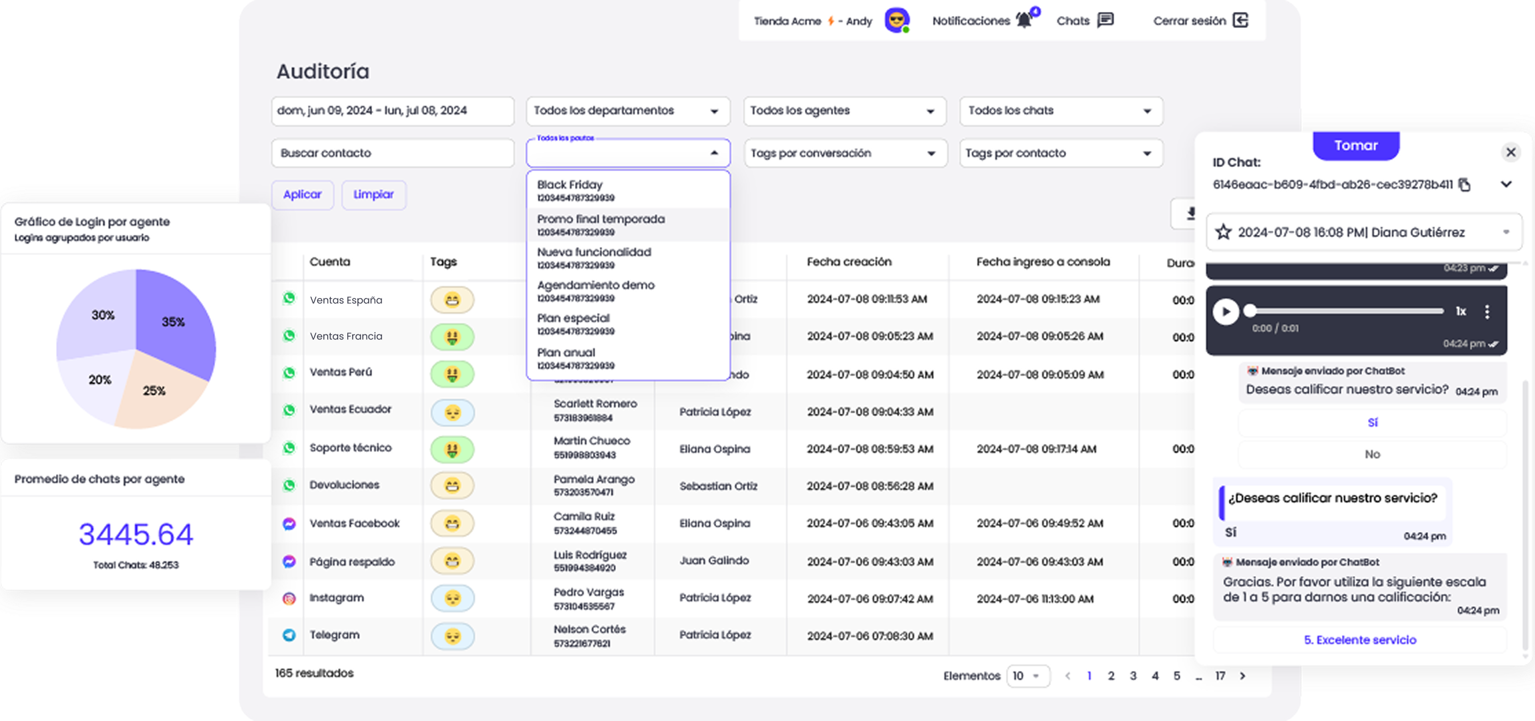Open the Todos los agentes dropdown
The height and width of the screenshot is (721, 1535).
click(844, 111)
